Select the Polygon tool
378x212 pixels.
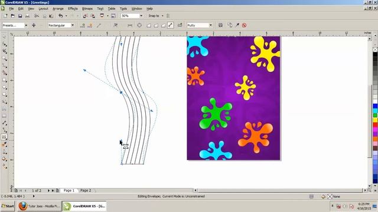coord(4,94)
